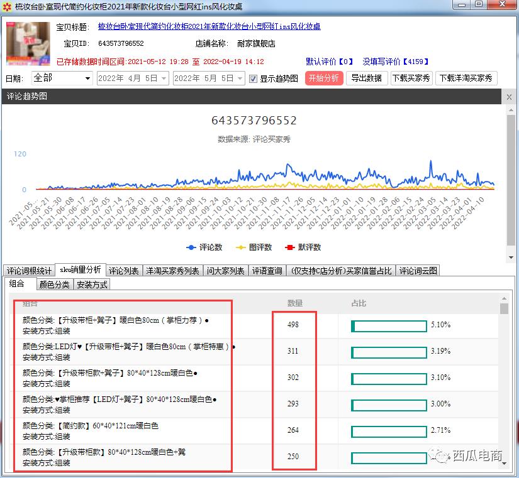Screen dimensions: 519x478
Task: Close the 评论趋势图 panel with the X
Action: pyautogui.click(x=510, y=97)
